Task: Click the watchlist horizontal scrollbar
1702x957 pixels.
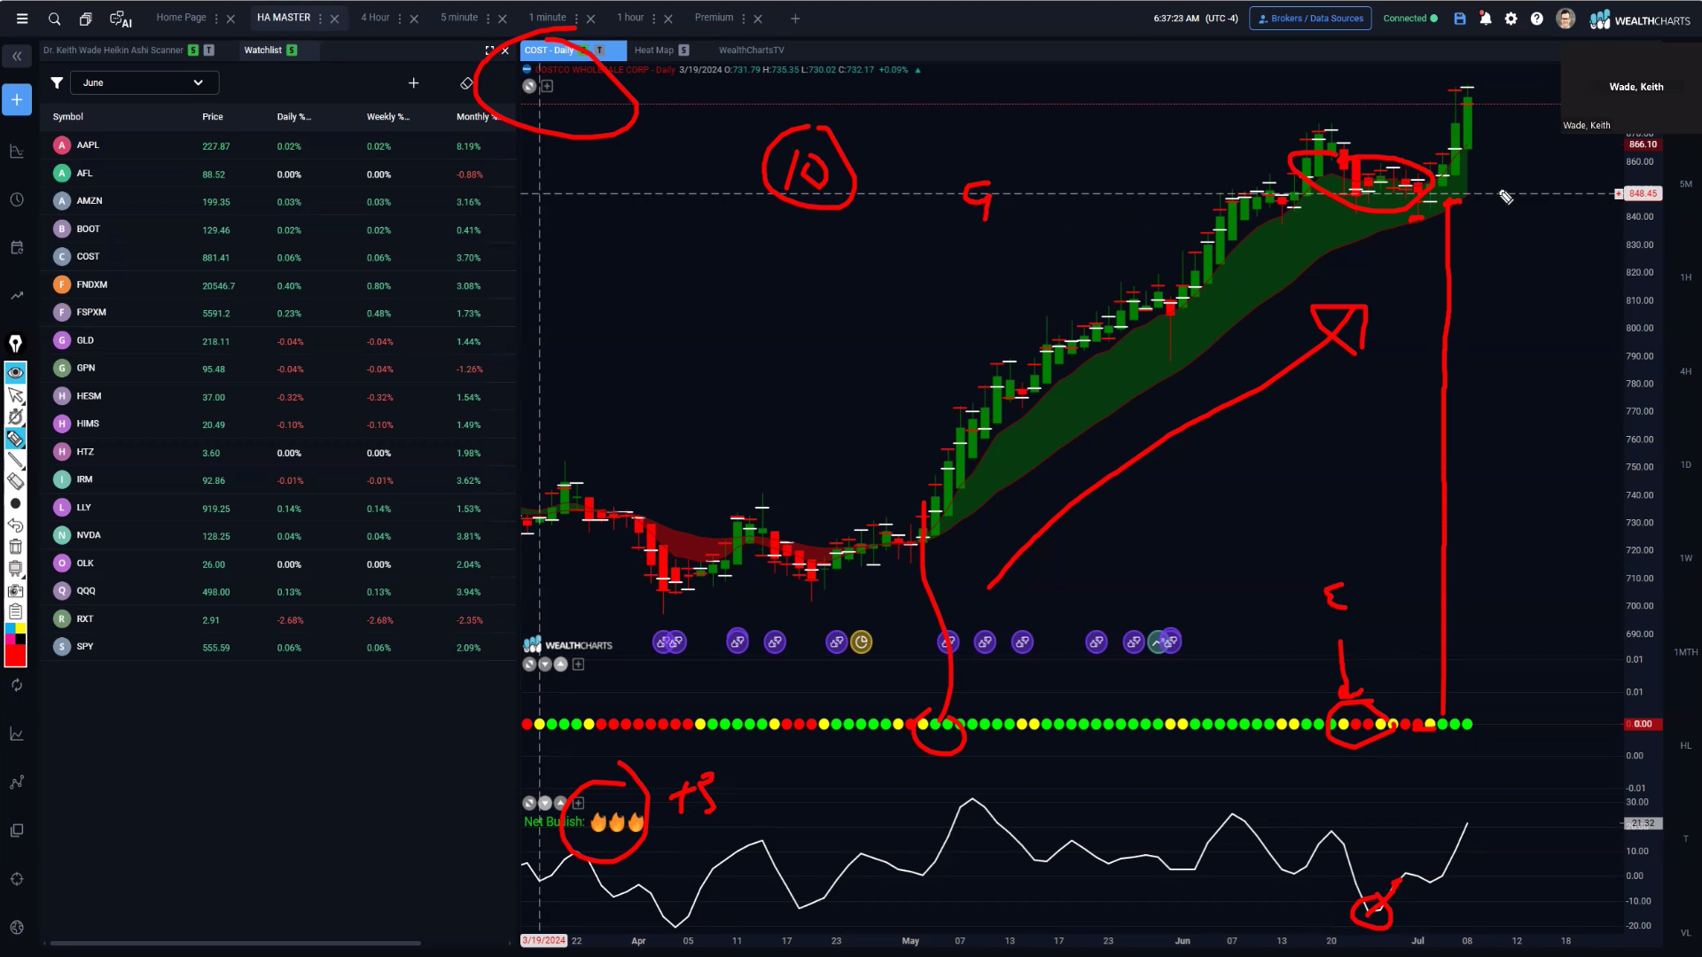Action: [235, 943]
